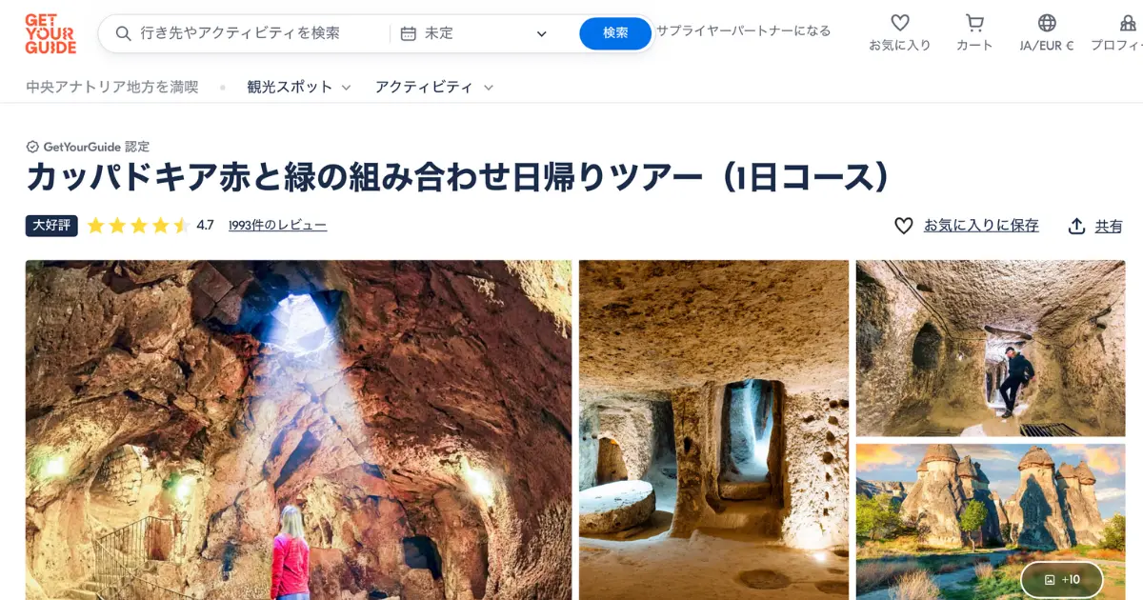Open the GetYourGuide home logo
This screenshot has height=600, width=1143.
click(50, 33)
